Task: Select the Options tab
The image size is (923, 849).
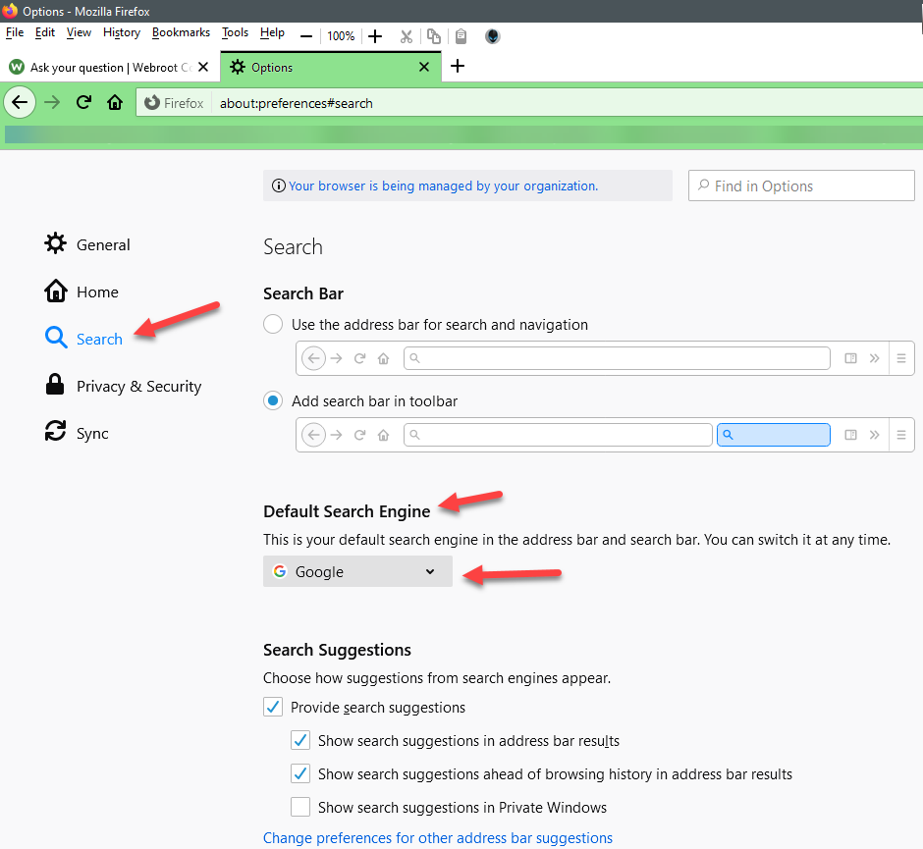Action: 331,67
